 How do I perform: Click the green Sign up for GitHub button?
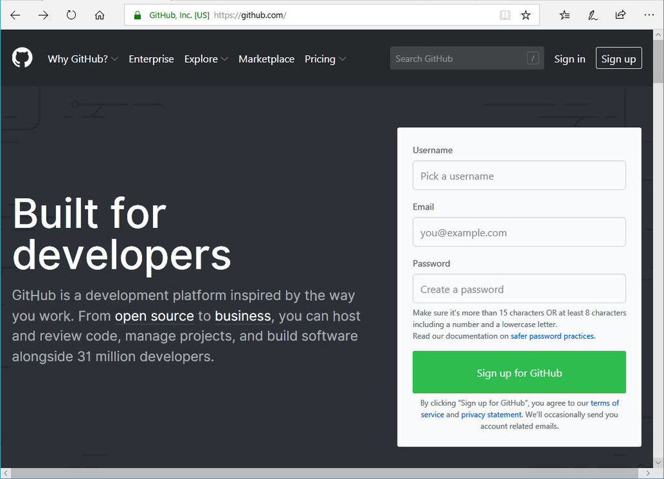click(519, 372)
